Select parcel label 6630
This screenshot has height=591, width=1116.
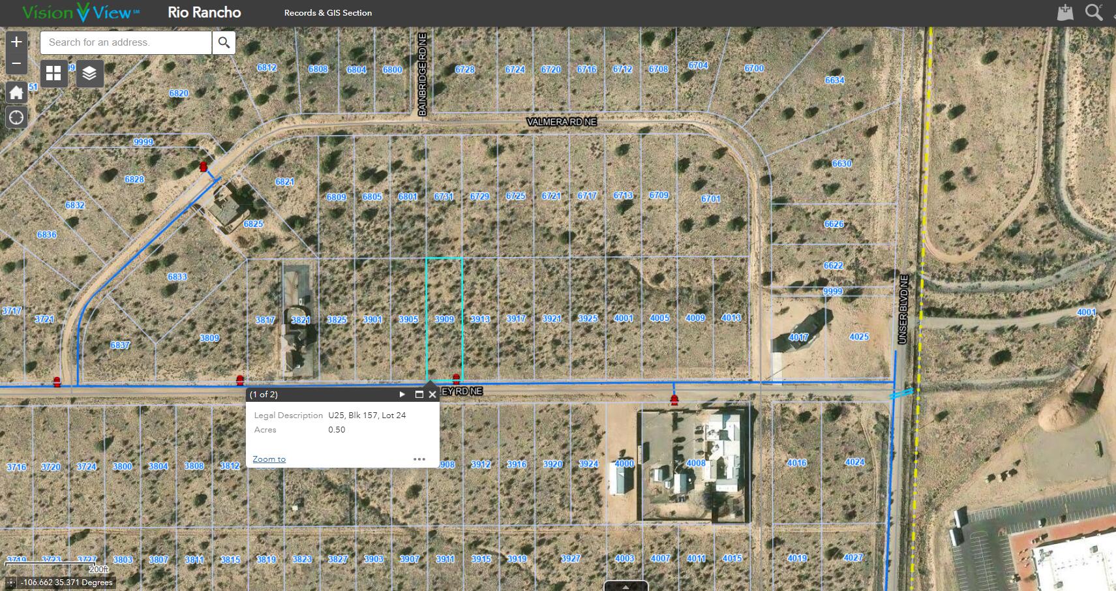841,163
